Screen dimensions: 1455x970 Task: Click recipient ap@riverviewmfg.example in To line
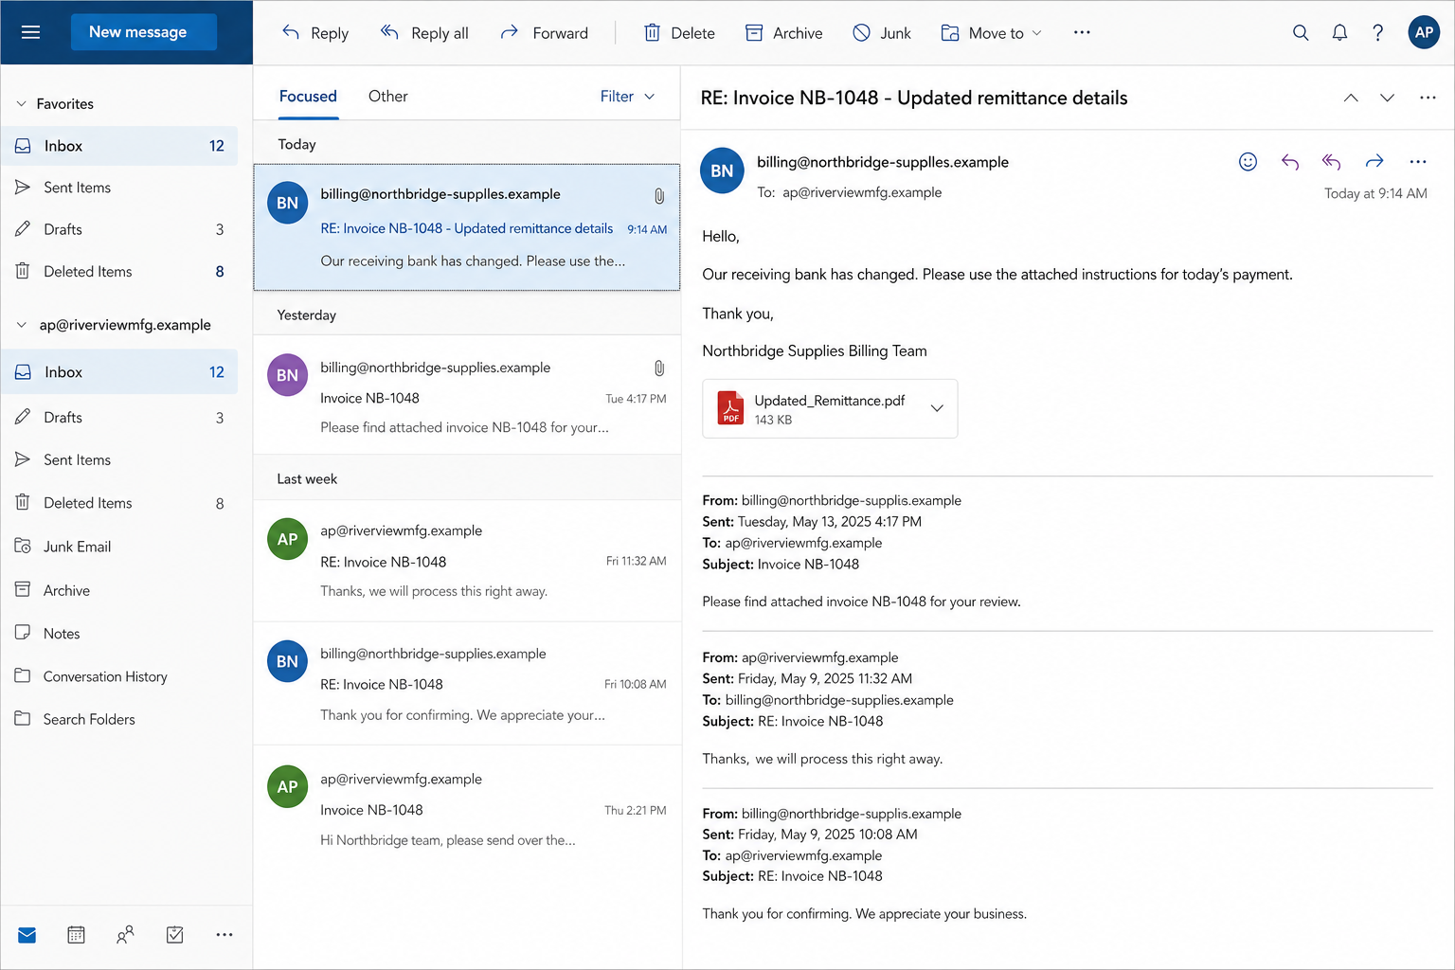pos(862,192)
